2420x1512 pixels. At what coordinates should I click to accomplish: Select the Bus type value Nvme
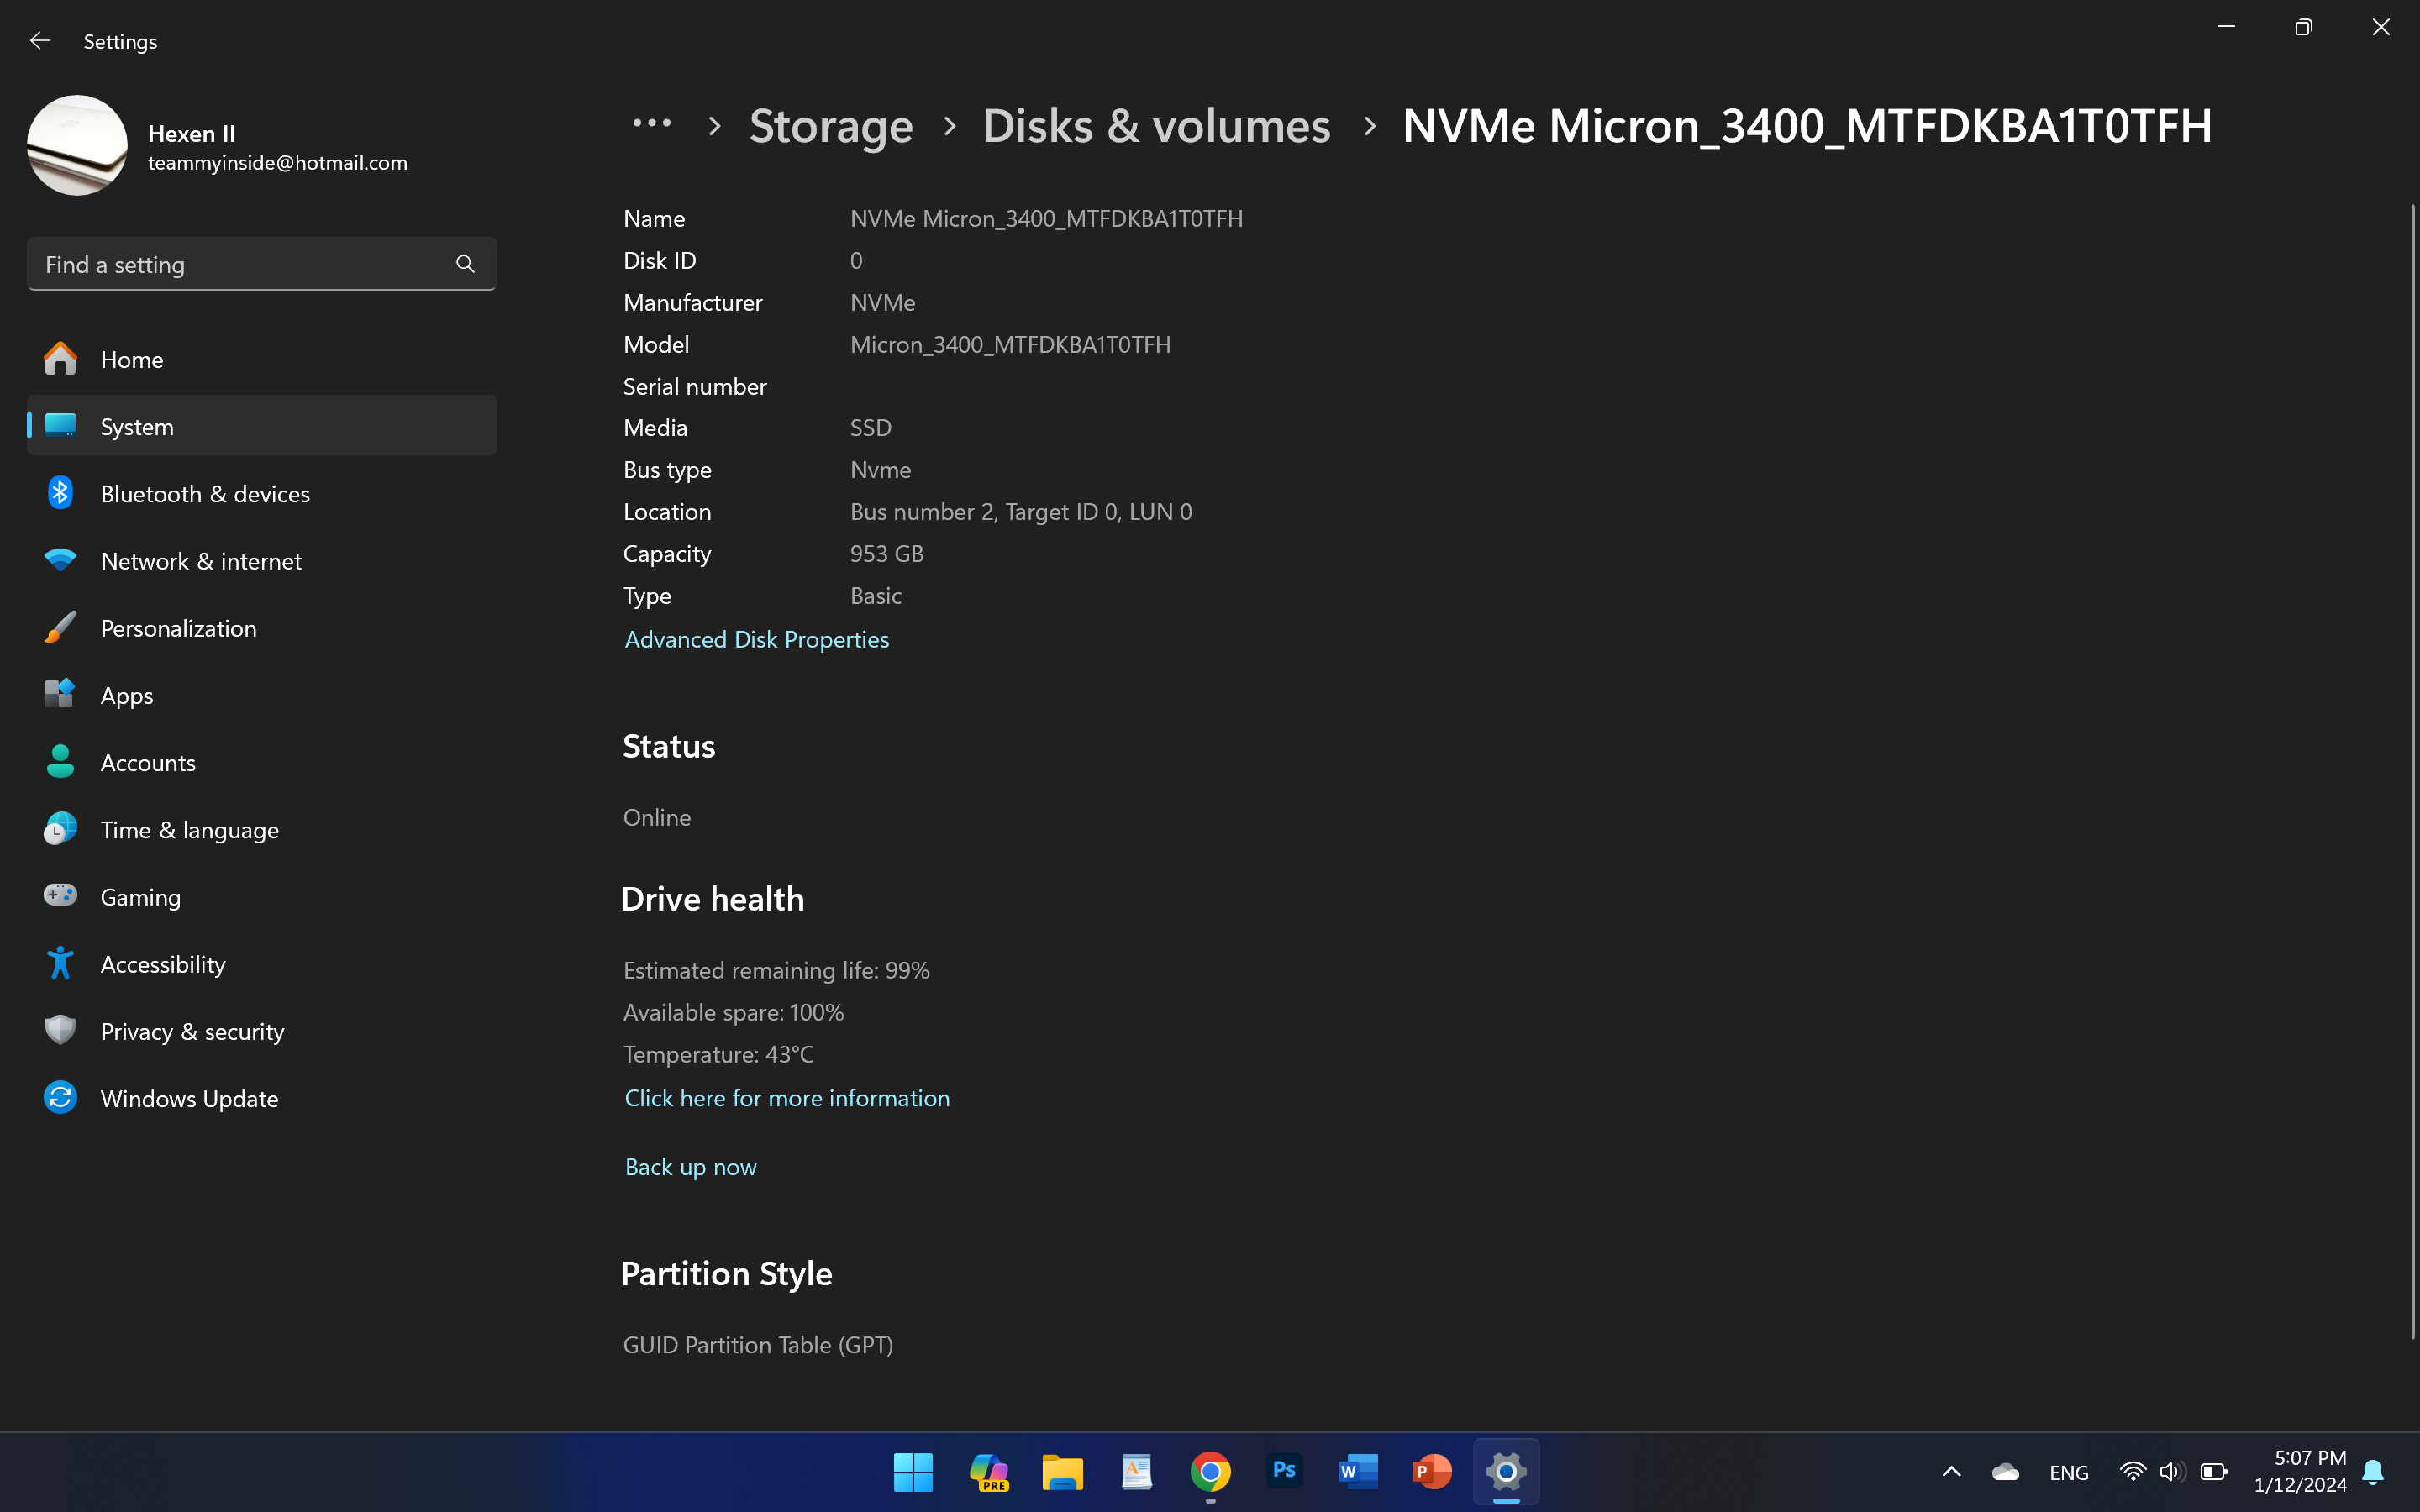(881, 470)
